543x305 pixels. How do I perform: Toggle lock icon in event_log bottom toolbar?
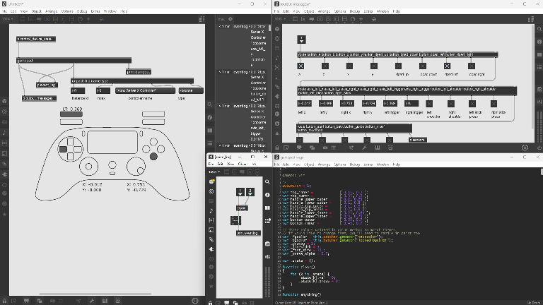click(210, 303)
